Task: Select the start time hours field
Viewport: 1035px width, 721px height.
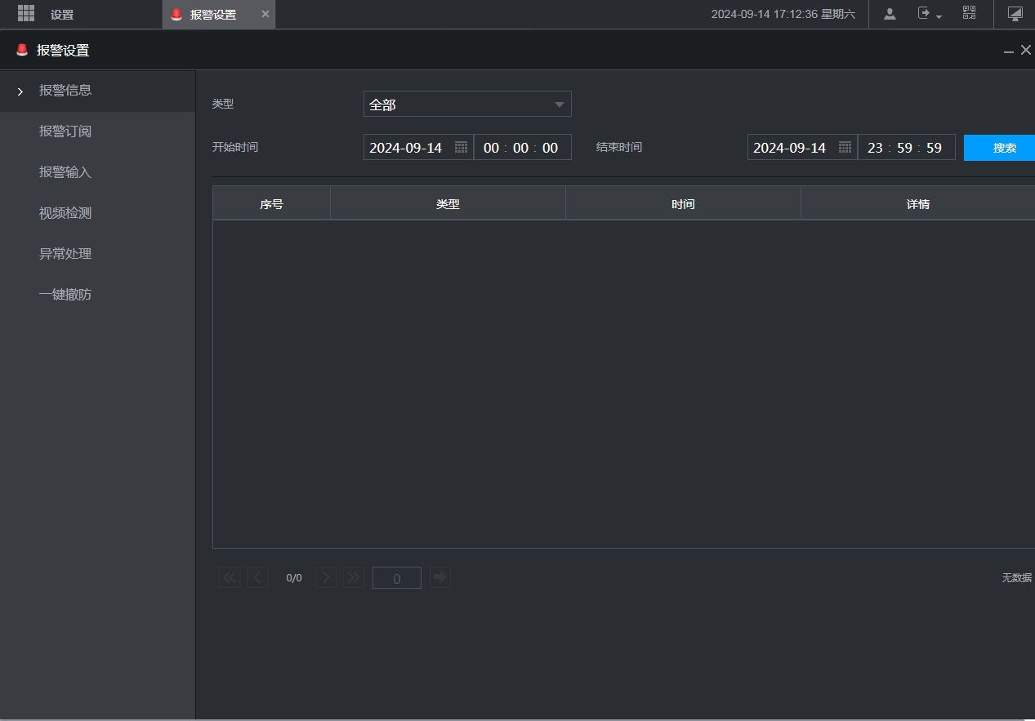Action: 491,148
